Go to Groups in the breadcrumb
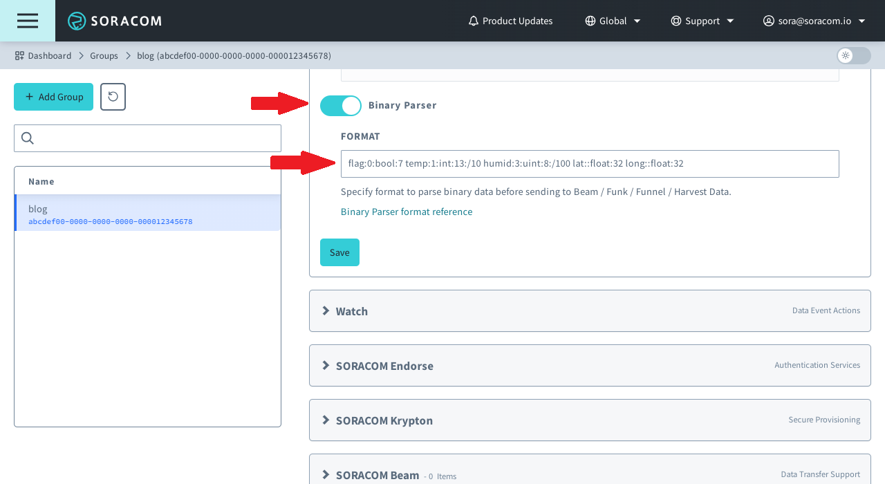Viewport: 885px width, 484px height. tap(104, 55)
